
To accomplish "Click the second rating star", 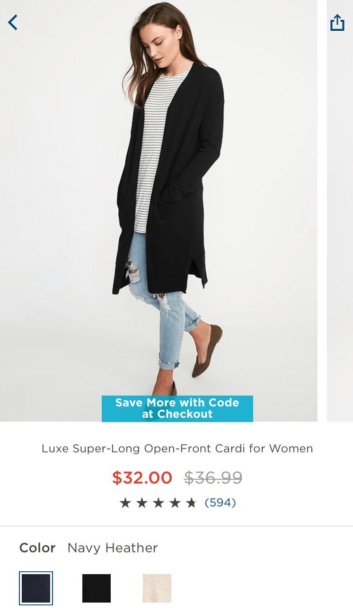I will coord(141,503).
